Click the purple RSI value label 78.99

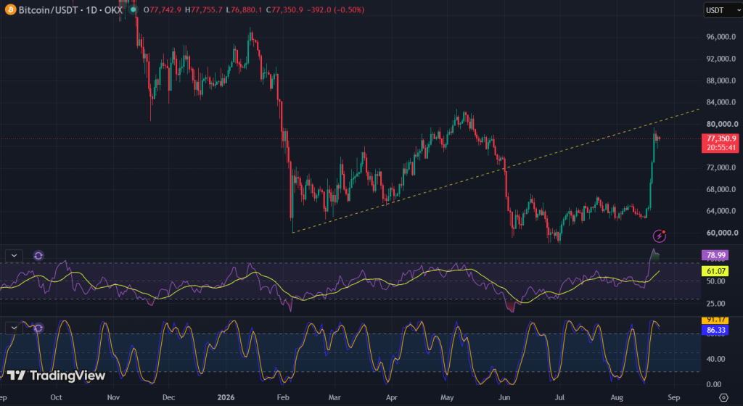(x=715, y=255)
